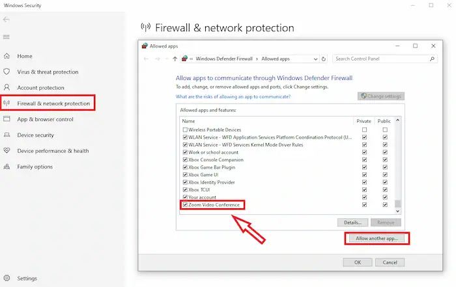Click the Search Control Panel field

tap(380, 59)
